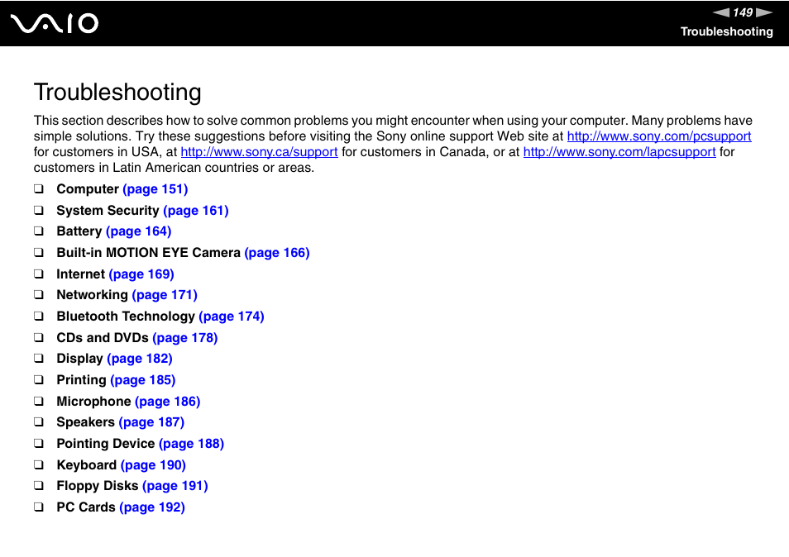Jump to Floppy Disks (page 191)
This screenshot has height=557, width=789.
(x=175, y=486)
